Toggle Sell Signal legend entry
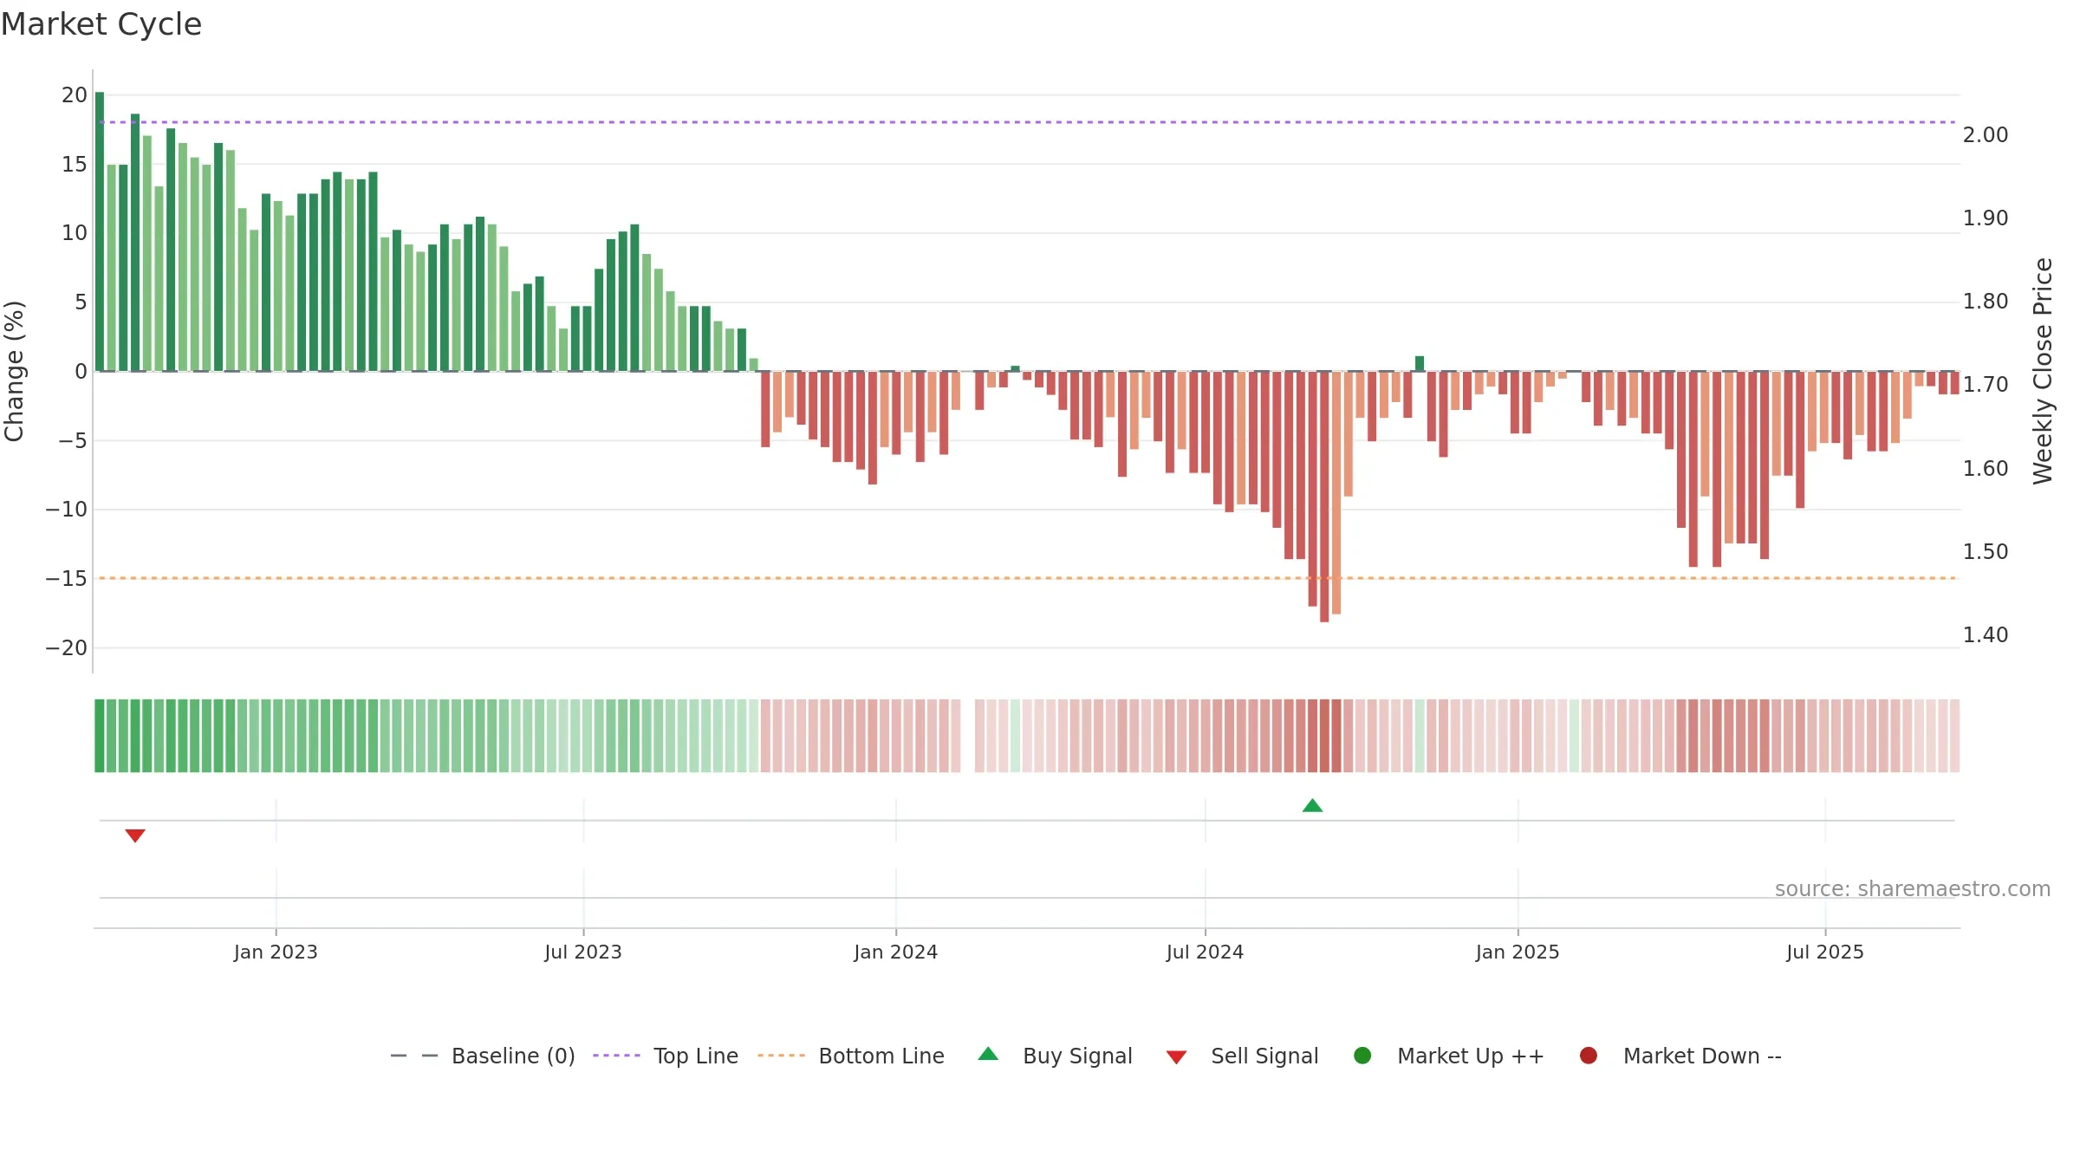2080x1170 pixels. [1242, 1056]
